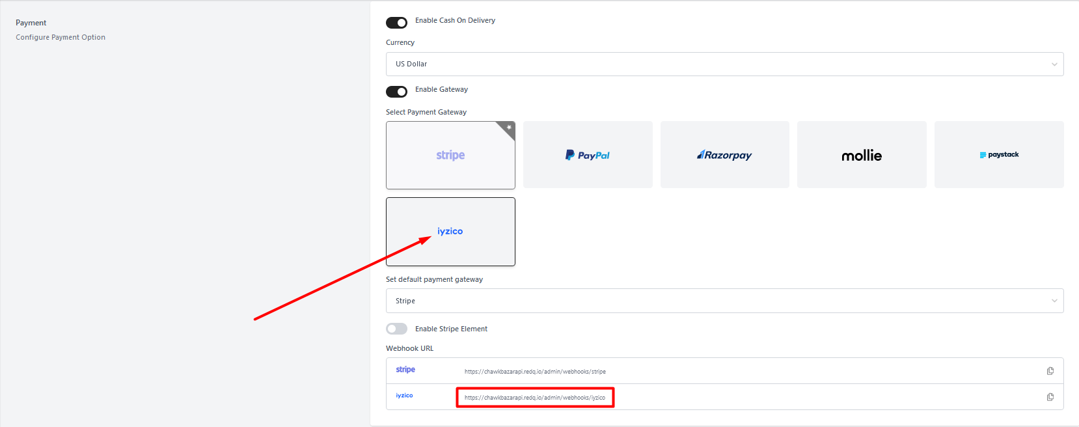Copy the iyzico webhook URL
The height and width of the screenshot is (427, 1079).
(x=1050, y=397)
